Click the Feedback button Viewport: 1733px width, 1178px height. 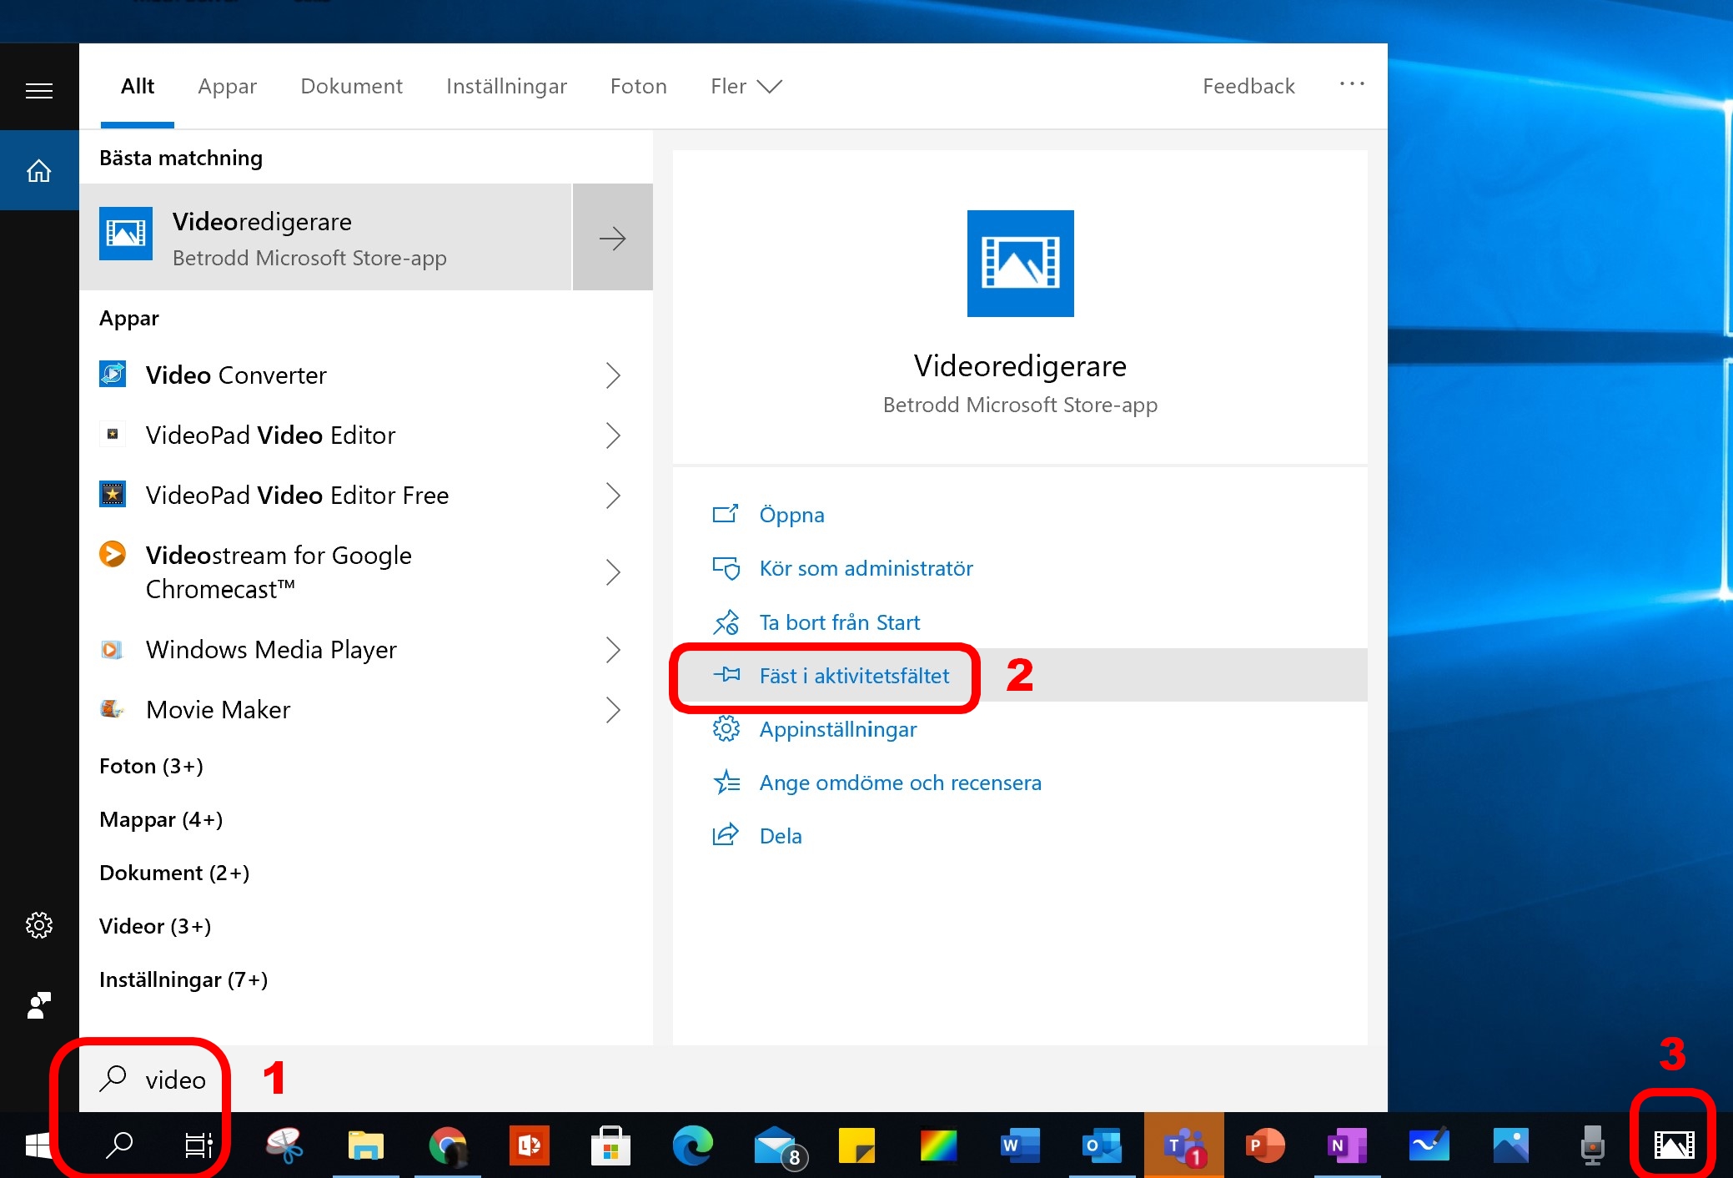click(x=1248, y=86)
